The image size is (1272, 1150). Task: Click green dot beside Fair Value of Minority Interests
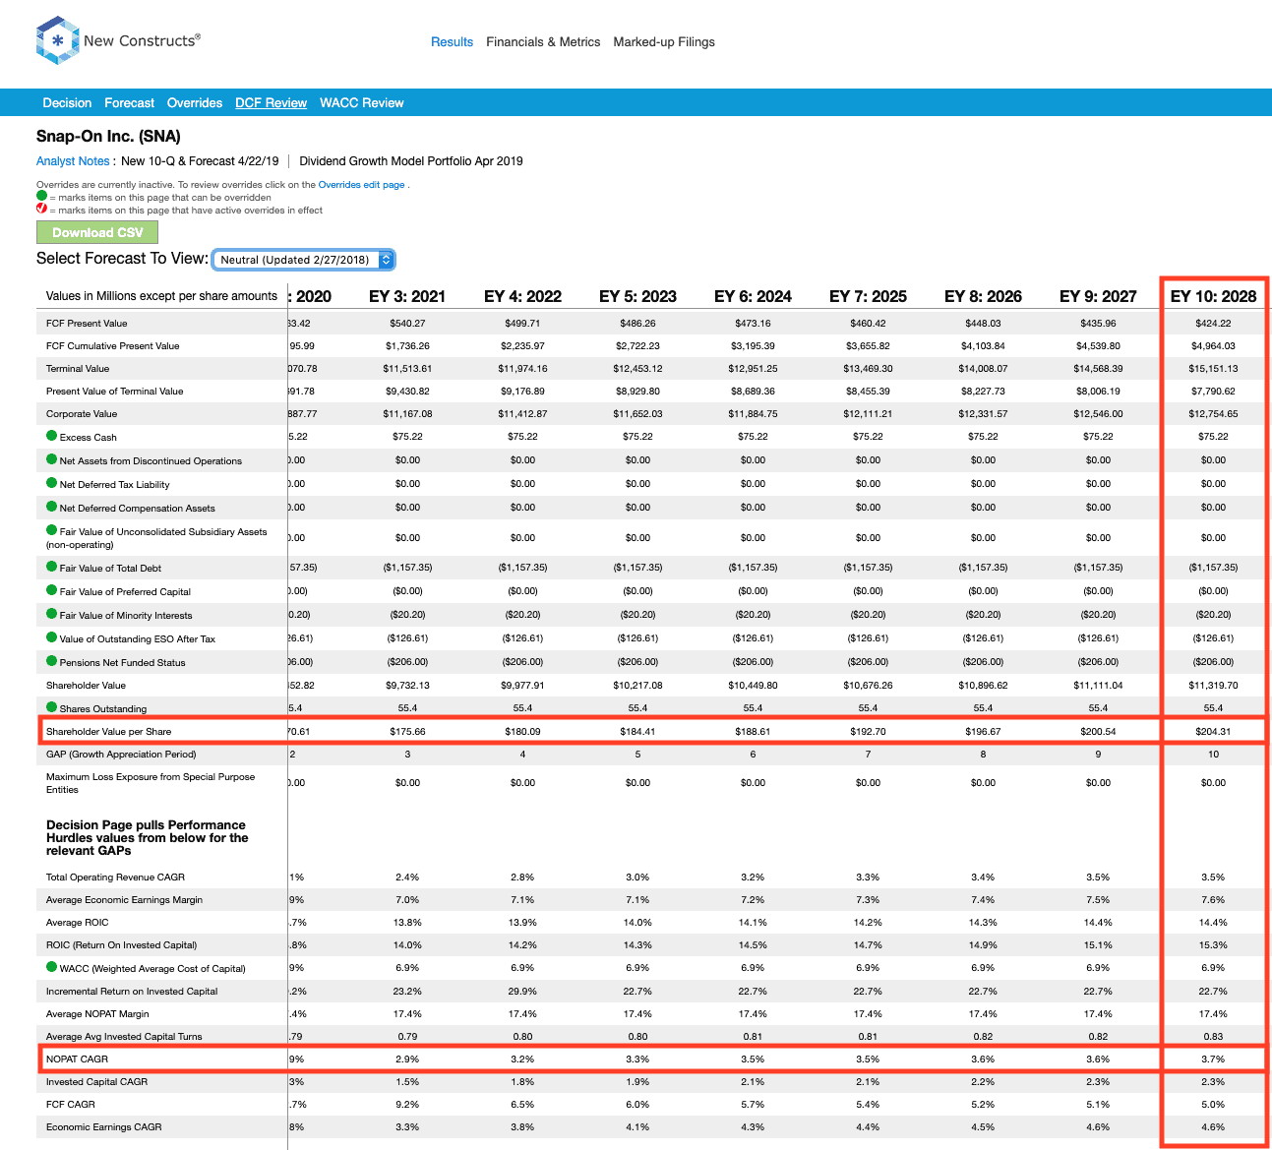click(x=52, y=614)
